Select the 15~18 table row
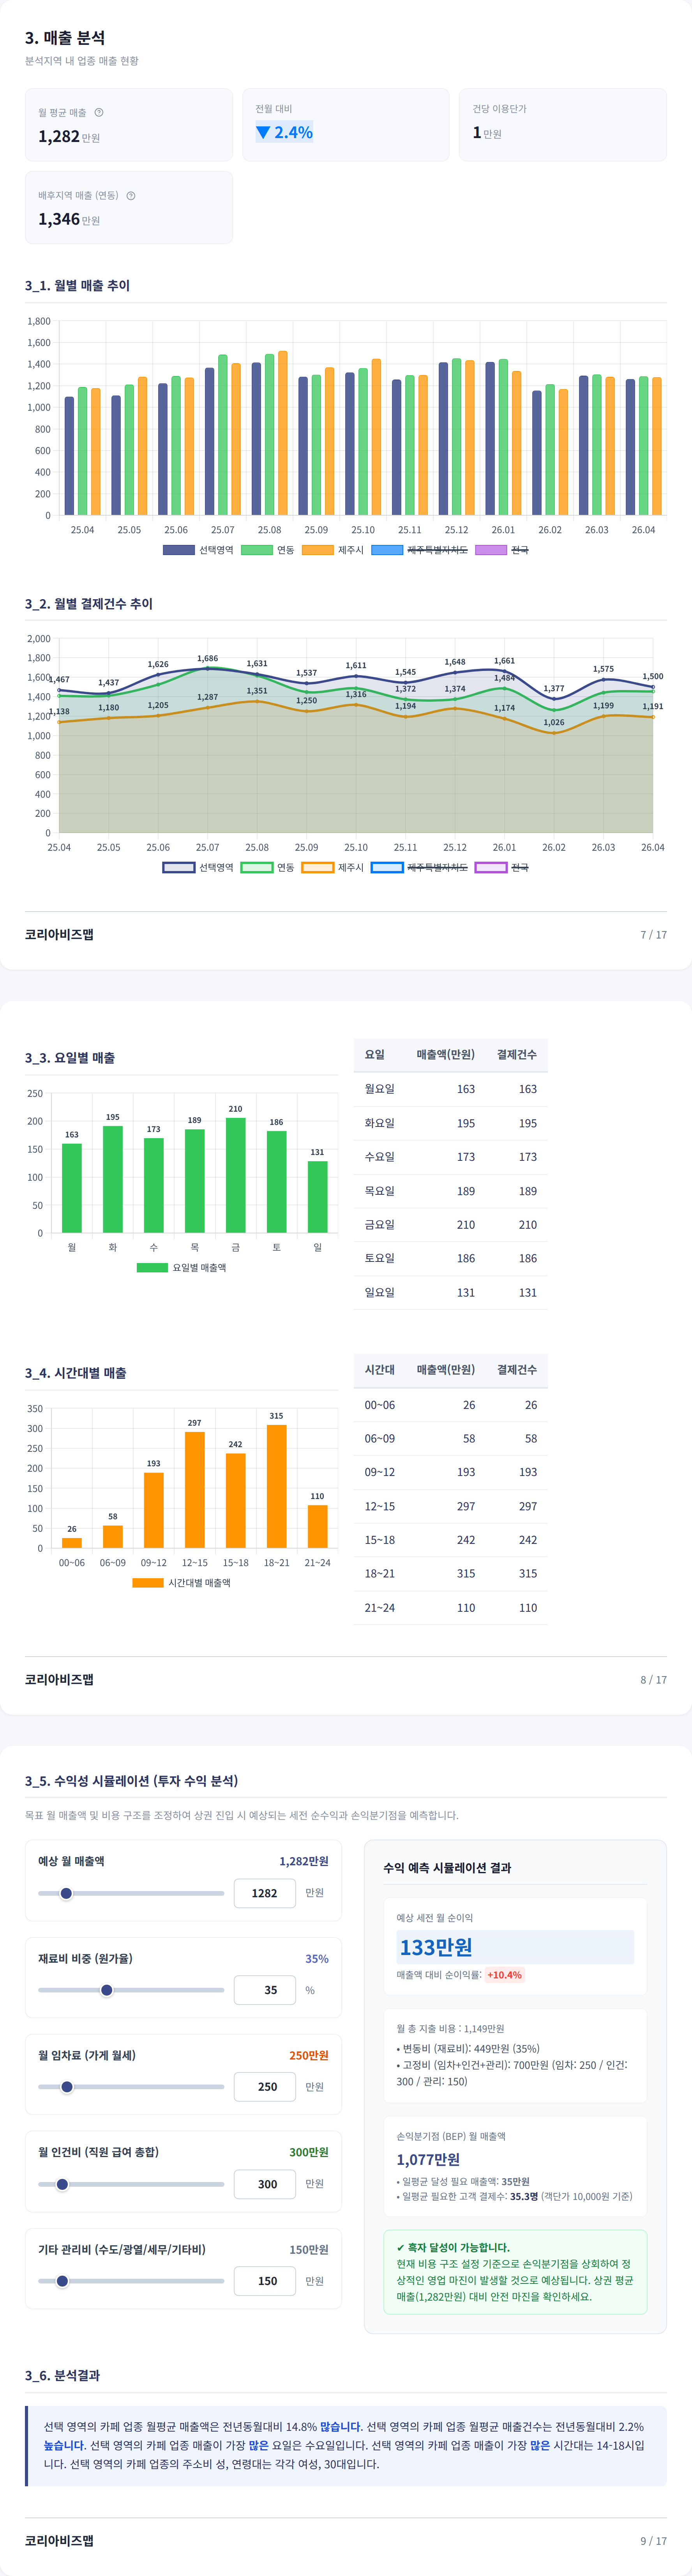Screen dimensions: 692x2576 click(450, 1540)
